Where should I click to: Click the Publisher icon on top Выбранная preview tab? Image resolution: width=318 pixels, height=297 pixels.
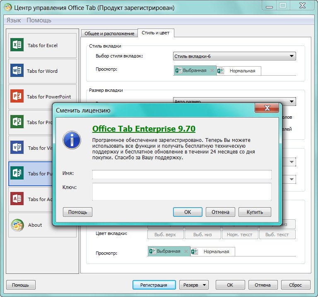[178, 70]
